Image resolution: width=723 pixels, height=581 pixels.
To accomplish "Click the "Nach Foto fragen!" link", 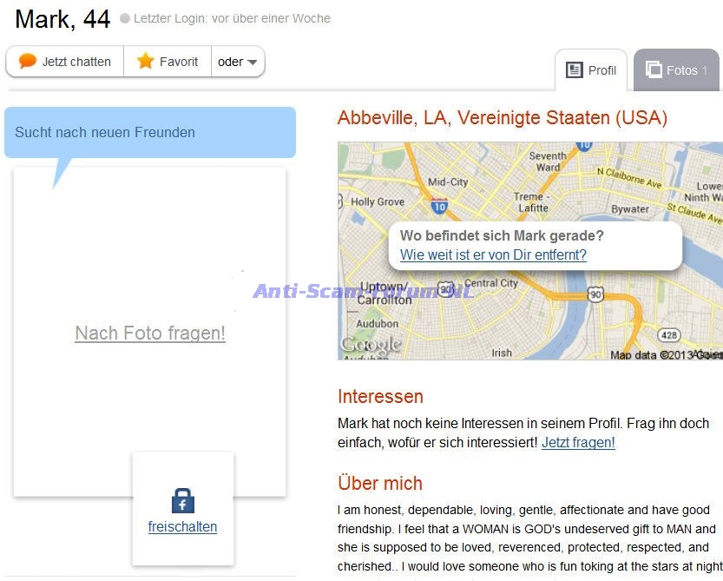I will 150,333.
